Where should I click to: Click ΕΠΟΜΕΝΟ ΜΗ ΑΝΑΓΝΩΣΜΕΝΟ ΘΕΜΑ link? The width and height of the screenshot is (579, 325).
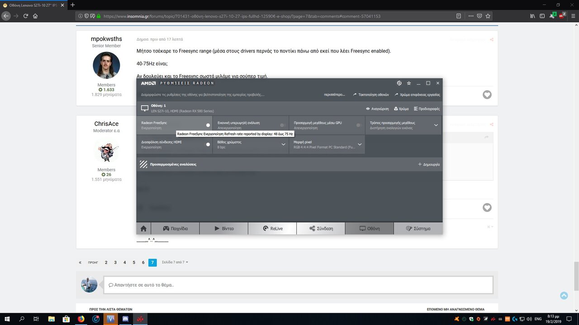coord(456,309)
